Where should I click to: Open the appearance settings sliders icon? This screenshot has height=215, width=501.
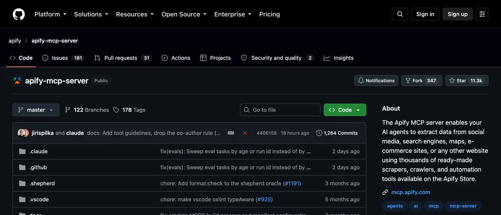pos(482,14)
